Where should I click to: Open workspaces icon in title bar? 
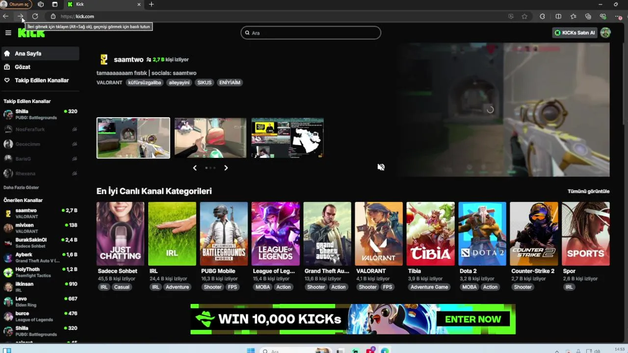[41, 4]
